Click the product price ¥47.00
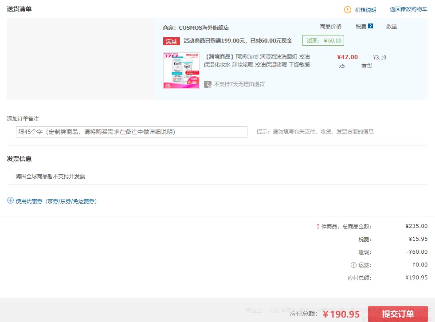 pos(347,57)
